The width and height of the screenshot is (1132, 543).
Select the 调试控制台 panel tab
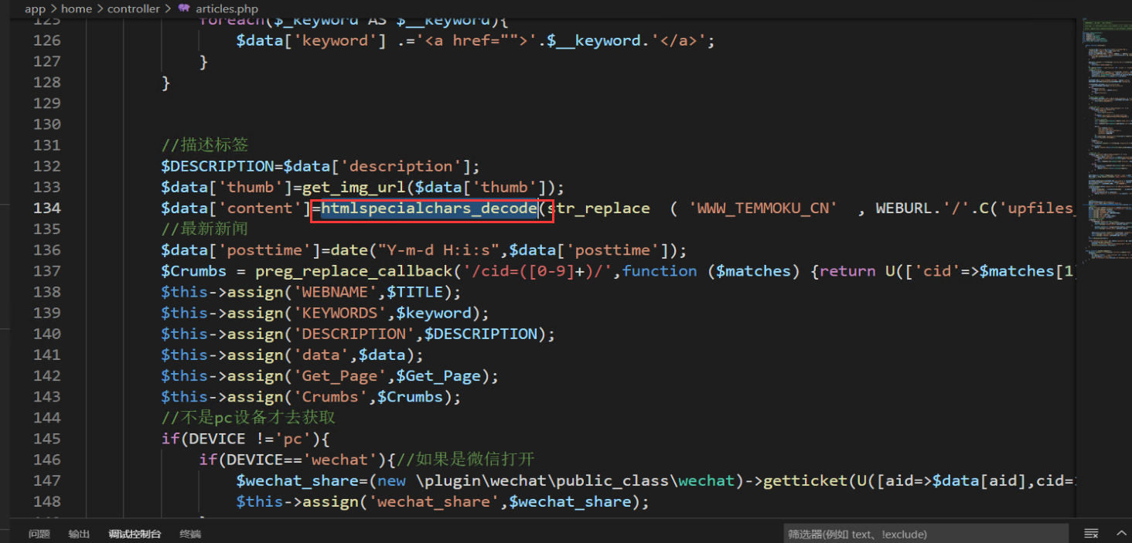(135, 534)
